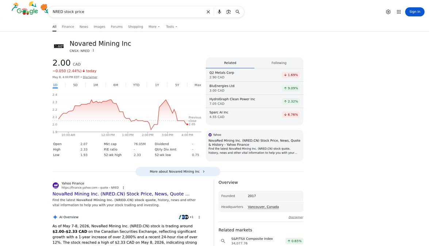Click the AI Overview sparkle icon
This screenshot has height=246, width=438.
click(55, 217)
